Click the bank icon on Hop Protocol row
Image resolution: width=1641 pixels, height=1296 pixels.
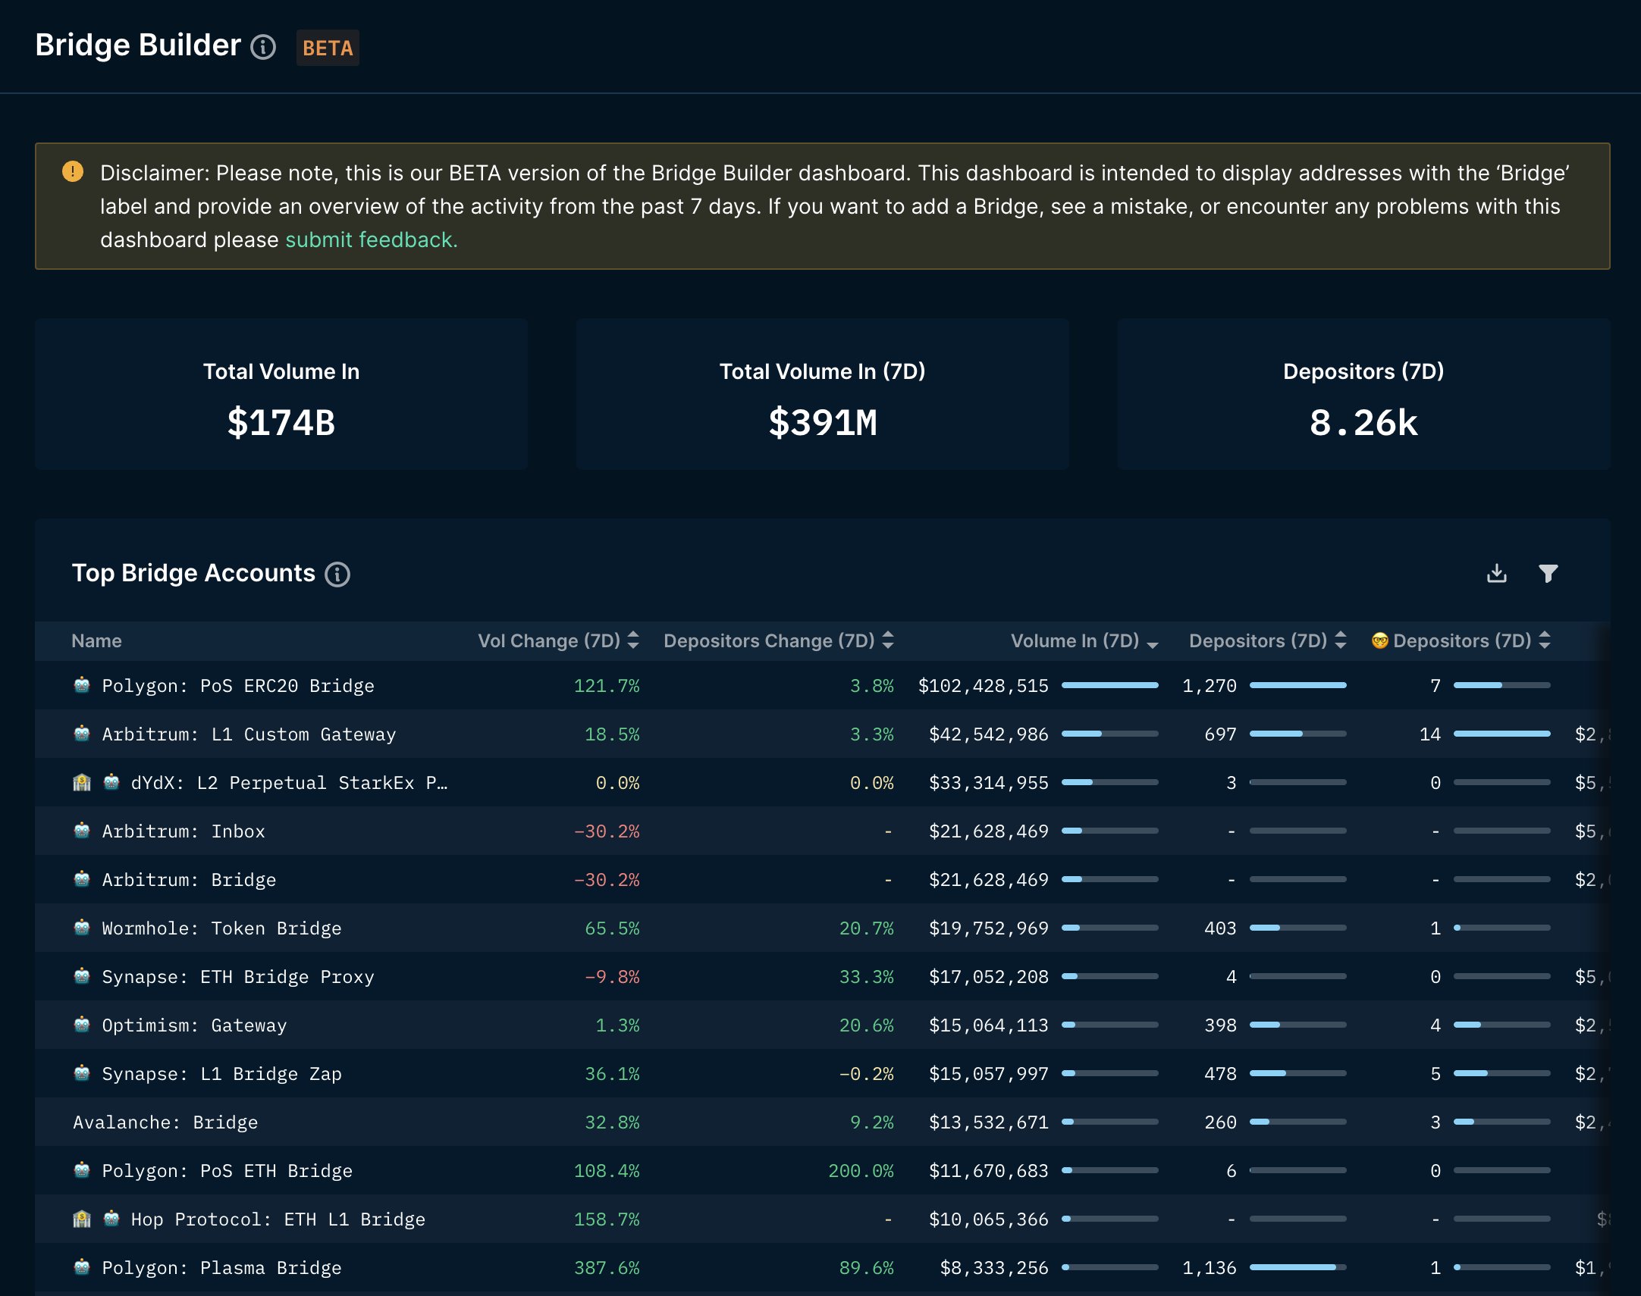[x=82, y=1219]
